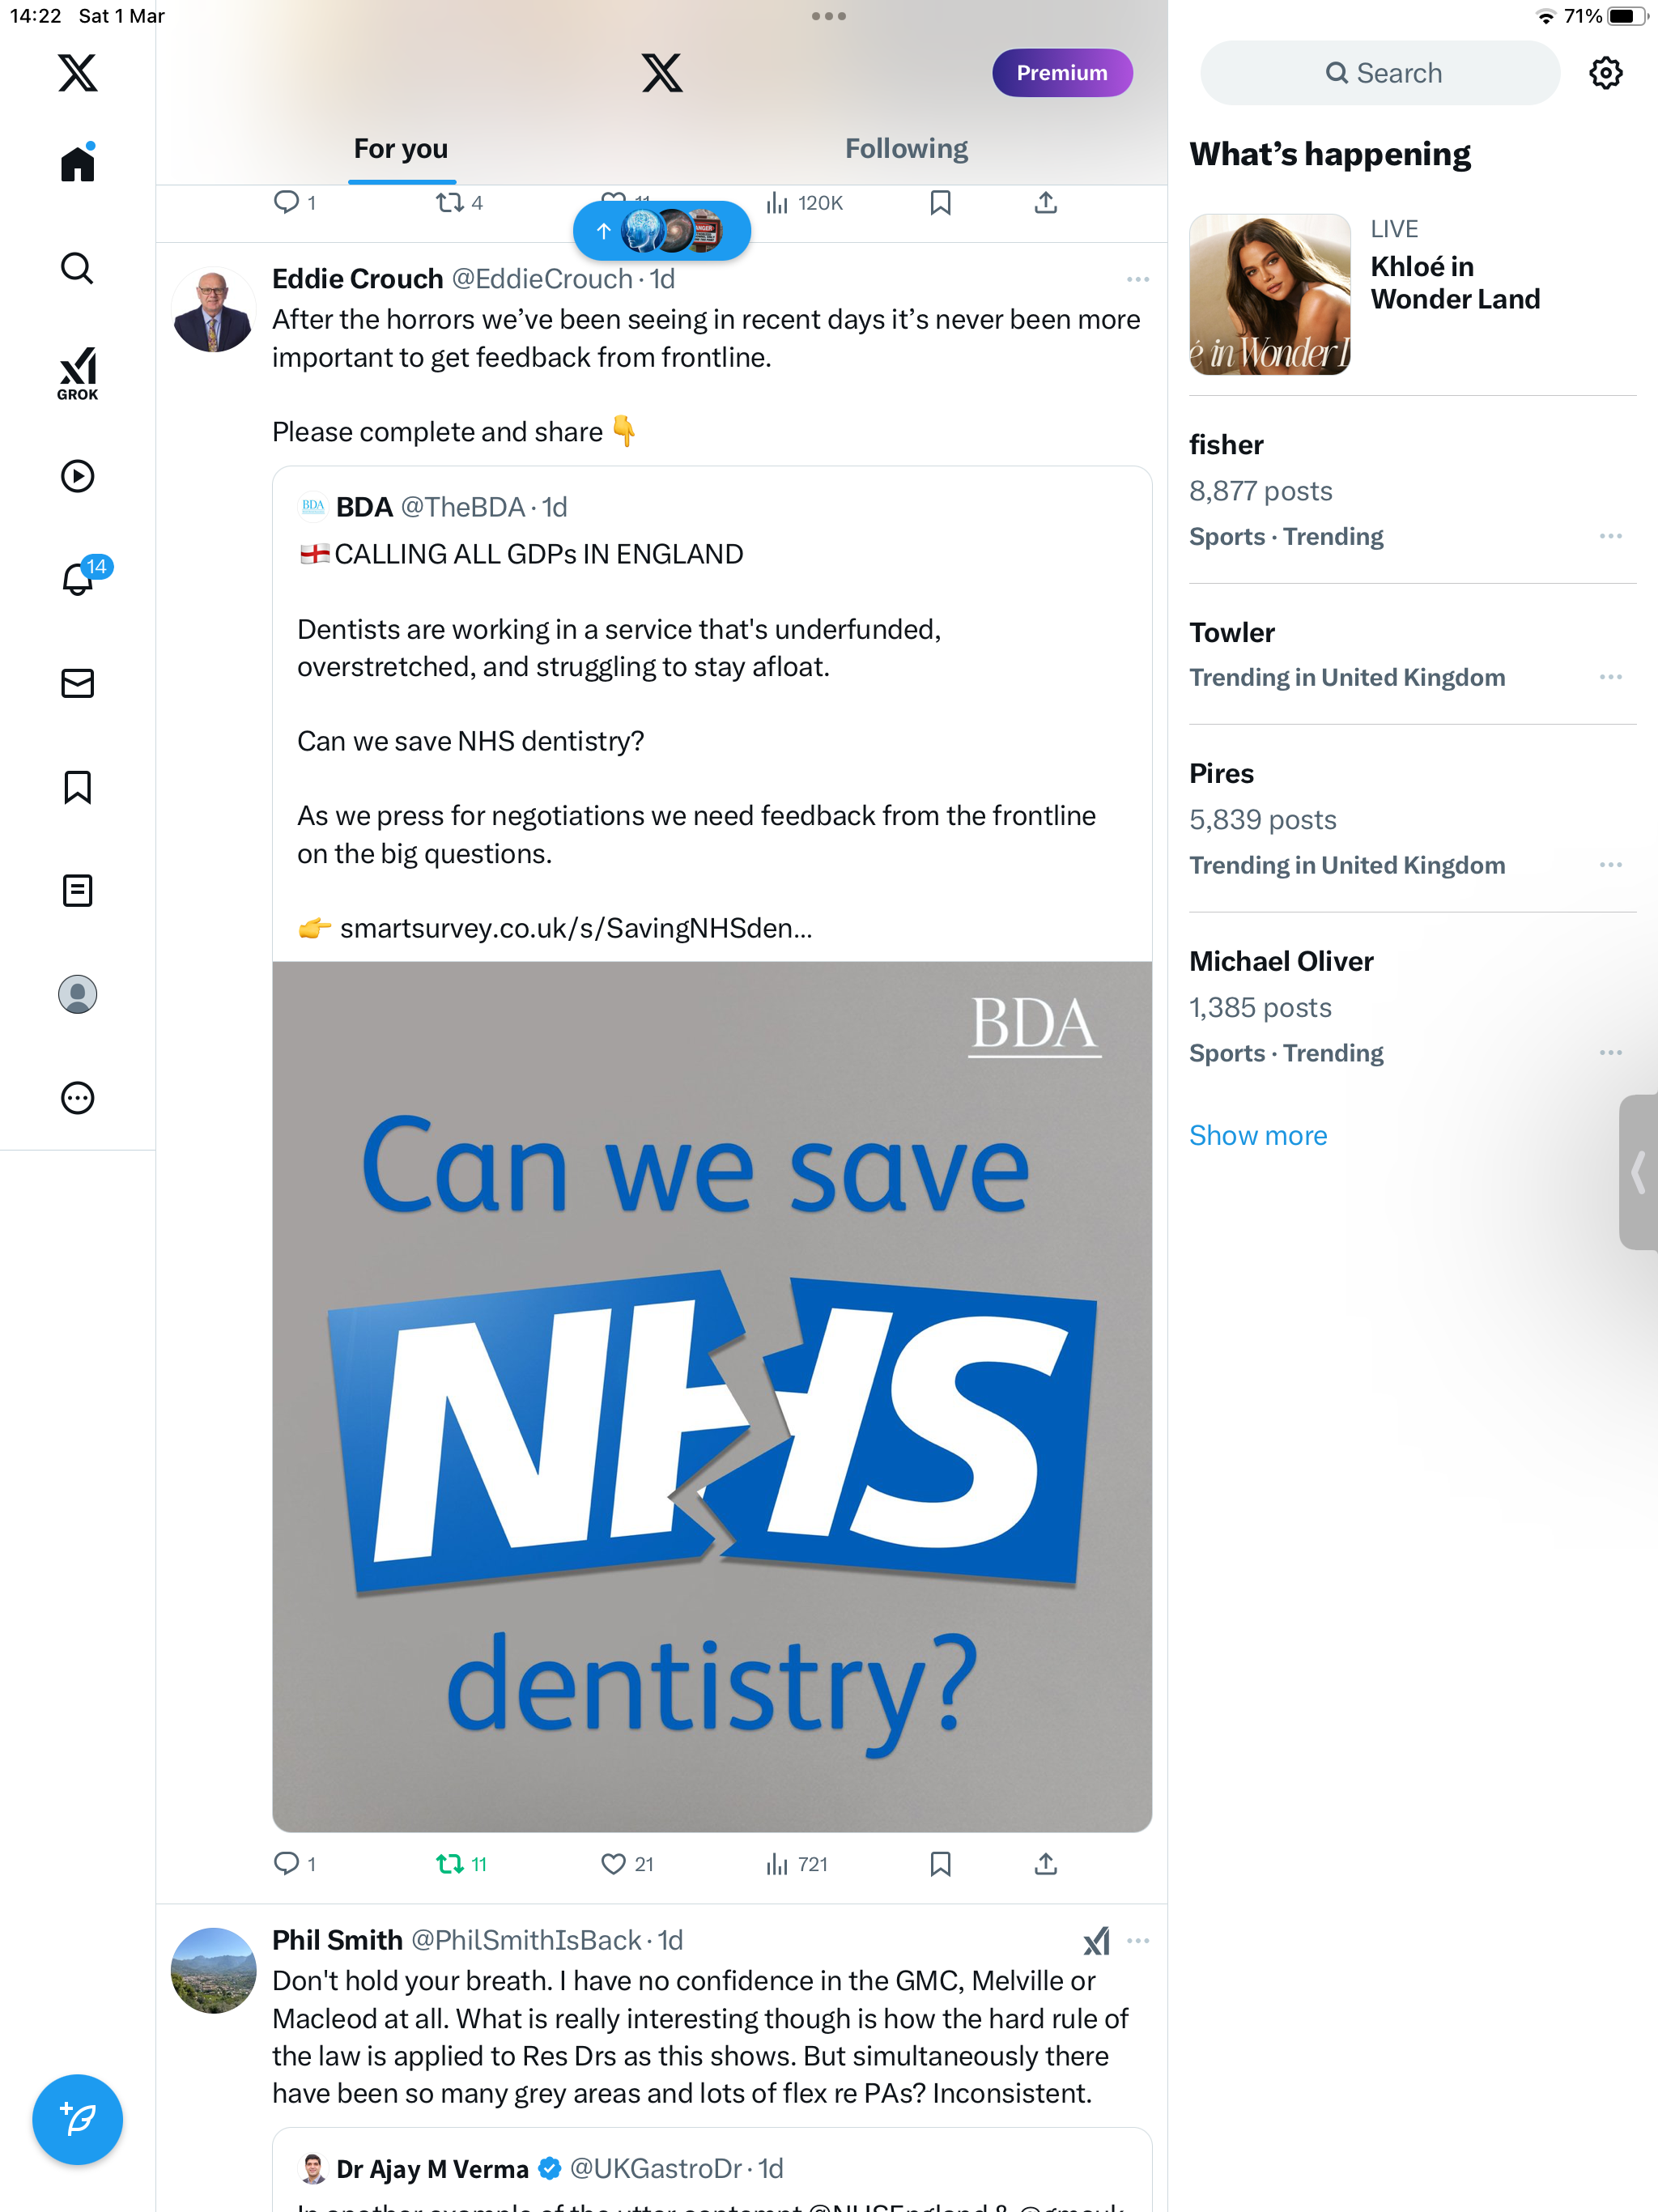Share Eddie Crouch's post
The height and width of the screenshot is (2212, 1658).
[x=1045, y=1863]
